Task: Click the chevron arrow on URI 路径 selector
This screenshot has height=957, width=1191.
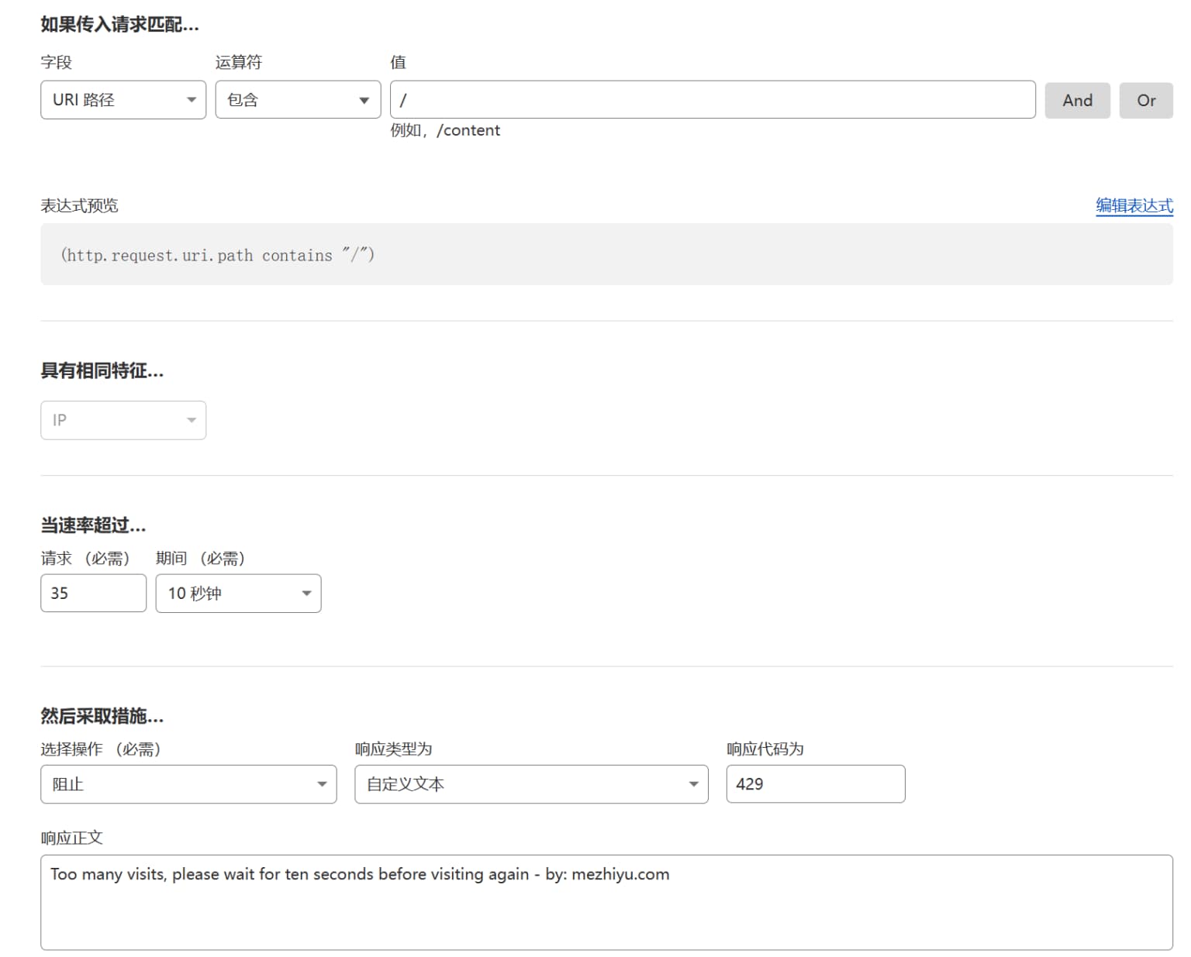Action: [191, 99]
